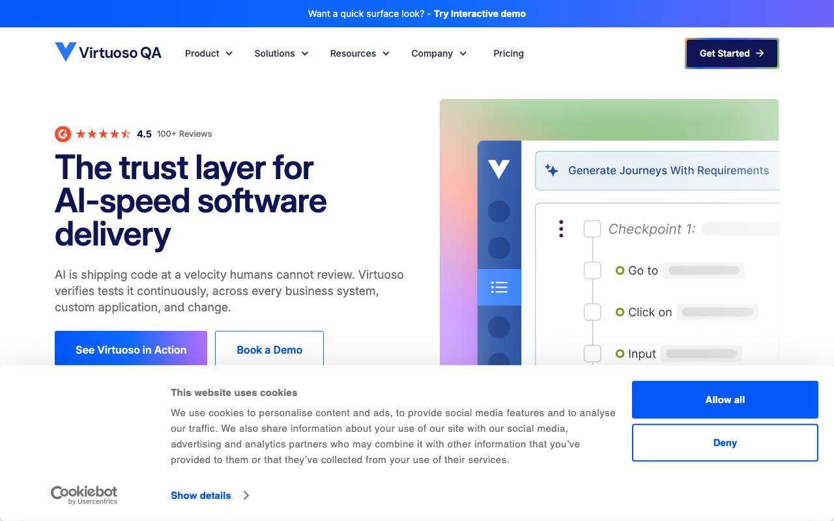
Task: Expand the Product dropdown menu
Action: tap(209, 53)
